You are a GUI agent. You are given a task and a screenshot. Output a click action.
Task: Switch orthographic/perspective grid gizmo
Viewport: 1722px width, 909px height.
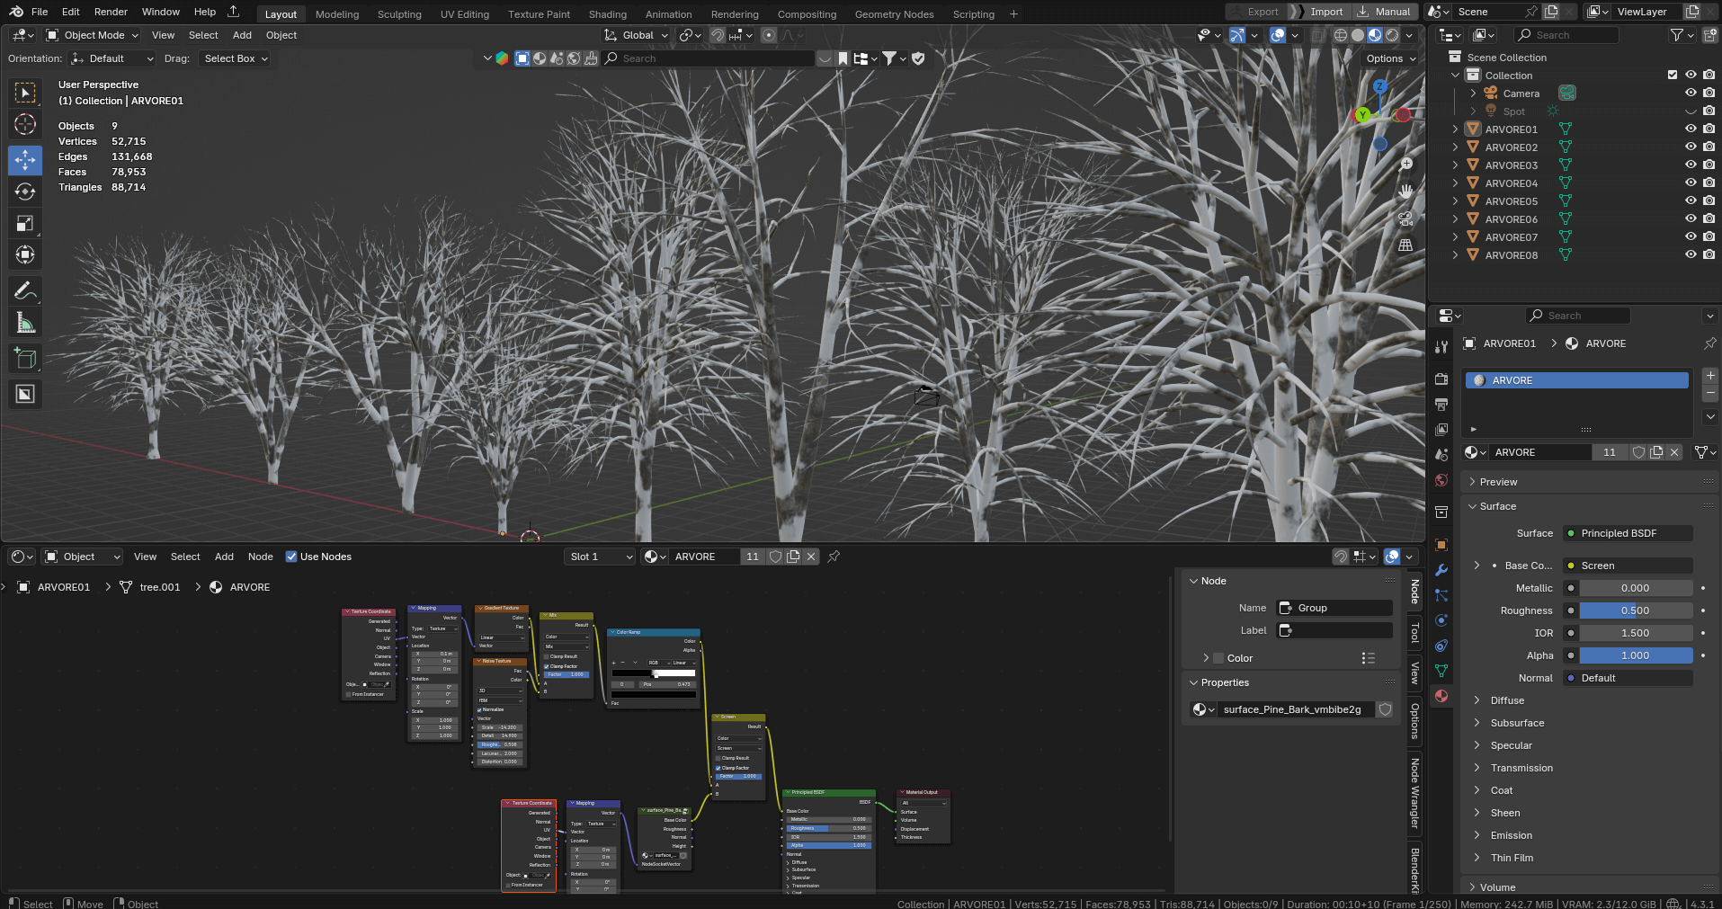[1405, 245]
